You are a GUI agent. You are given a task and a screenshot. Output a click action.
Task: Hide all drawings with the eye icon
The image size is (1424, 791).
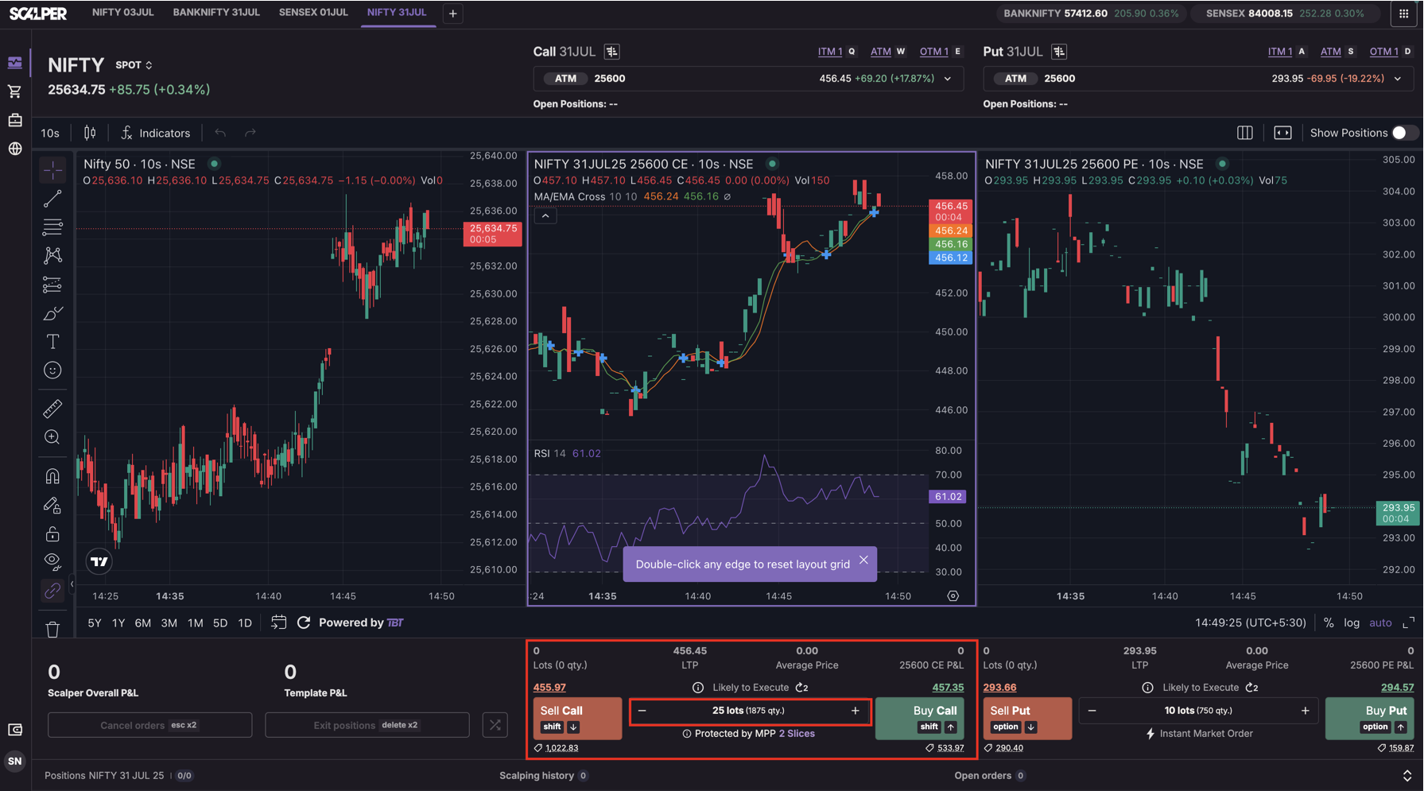click(52, 562)
